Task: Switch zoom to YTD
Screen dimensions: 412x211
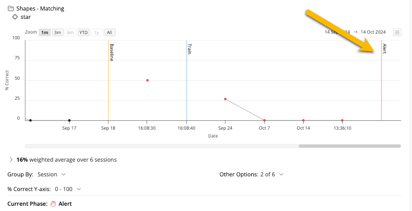Action: [x=84, y=32]
